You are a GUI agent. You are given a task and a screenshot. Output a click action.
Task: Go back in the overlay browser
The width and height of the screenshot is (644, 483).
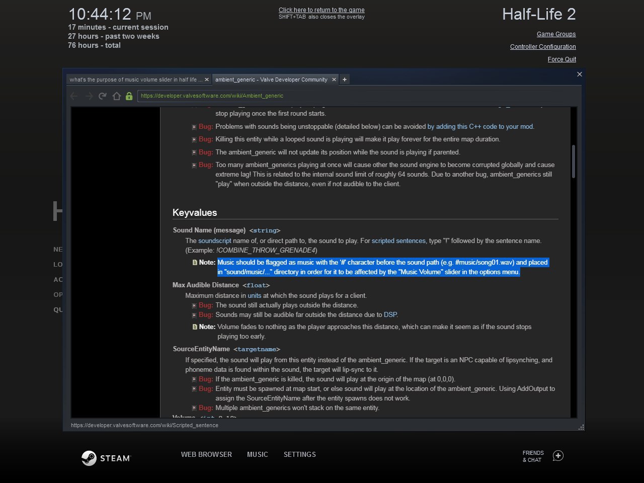point(74,96)
